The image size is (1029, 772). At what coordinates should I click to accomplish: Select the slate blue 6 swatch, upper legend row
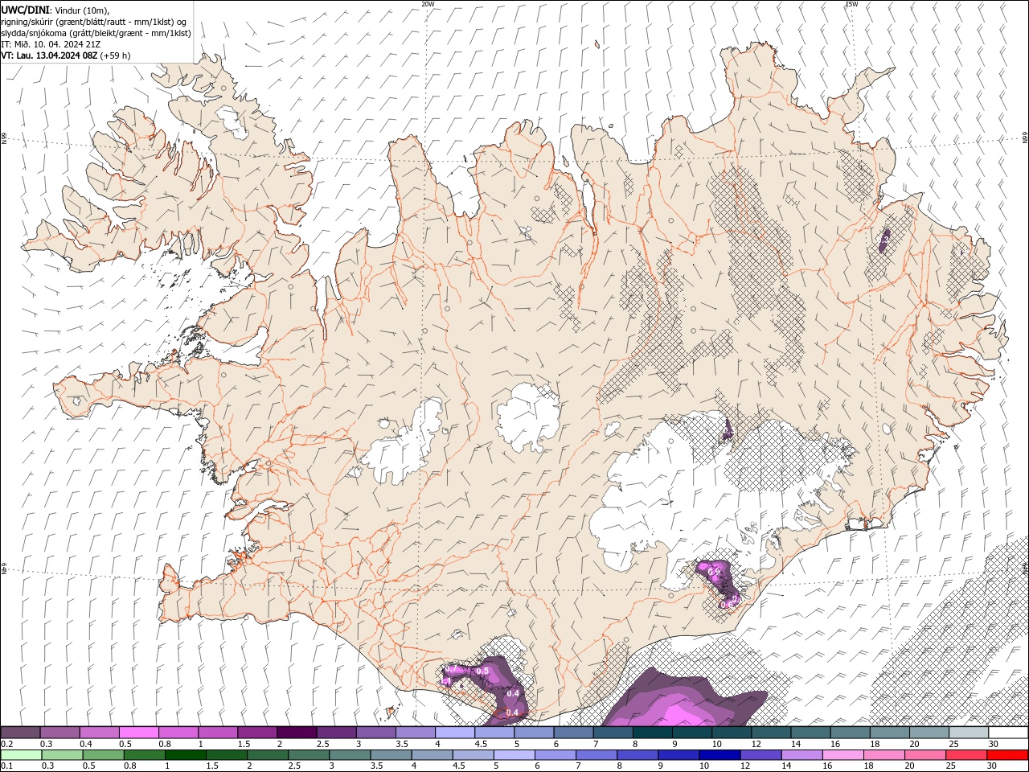coord(574,733)
